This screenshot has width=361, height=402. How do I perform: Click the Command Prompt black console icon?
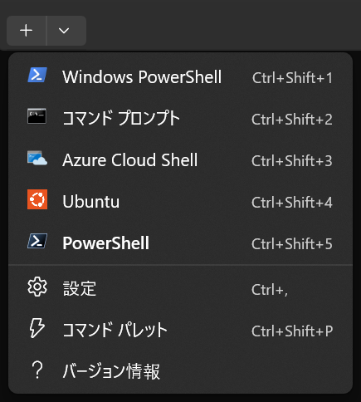tap(37, 116)
